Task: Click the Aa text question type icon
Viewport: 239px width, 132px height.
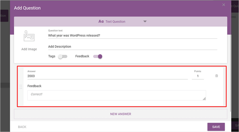Action: pos(101,21)
